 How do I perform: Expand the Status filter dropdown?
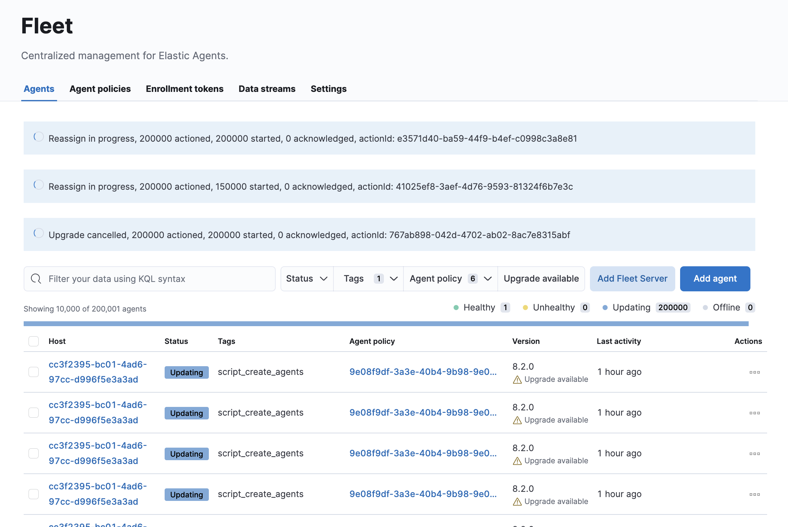[307, 278]
